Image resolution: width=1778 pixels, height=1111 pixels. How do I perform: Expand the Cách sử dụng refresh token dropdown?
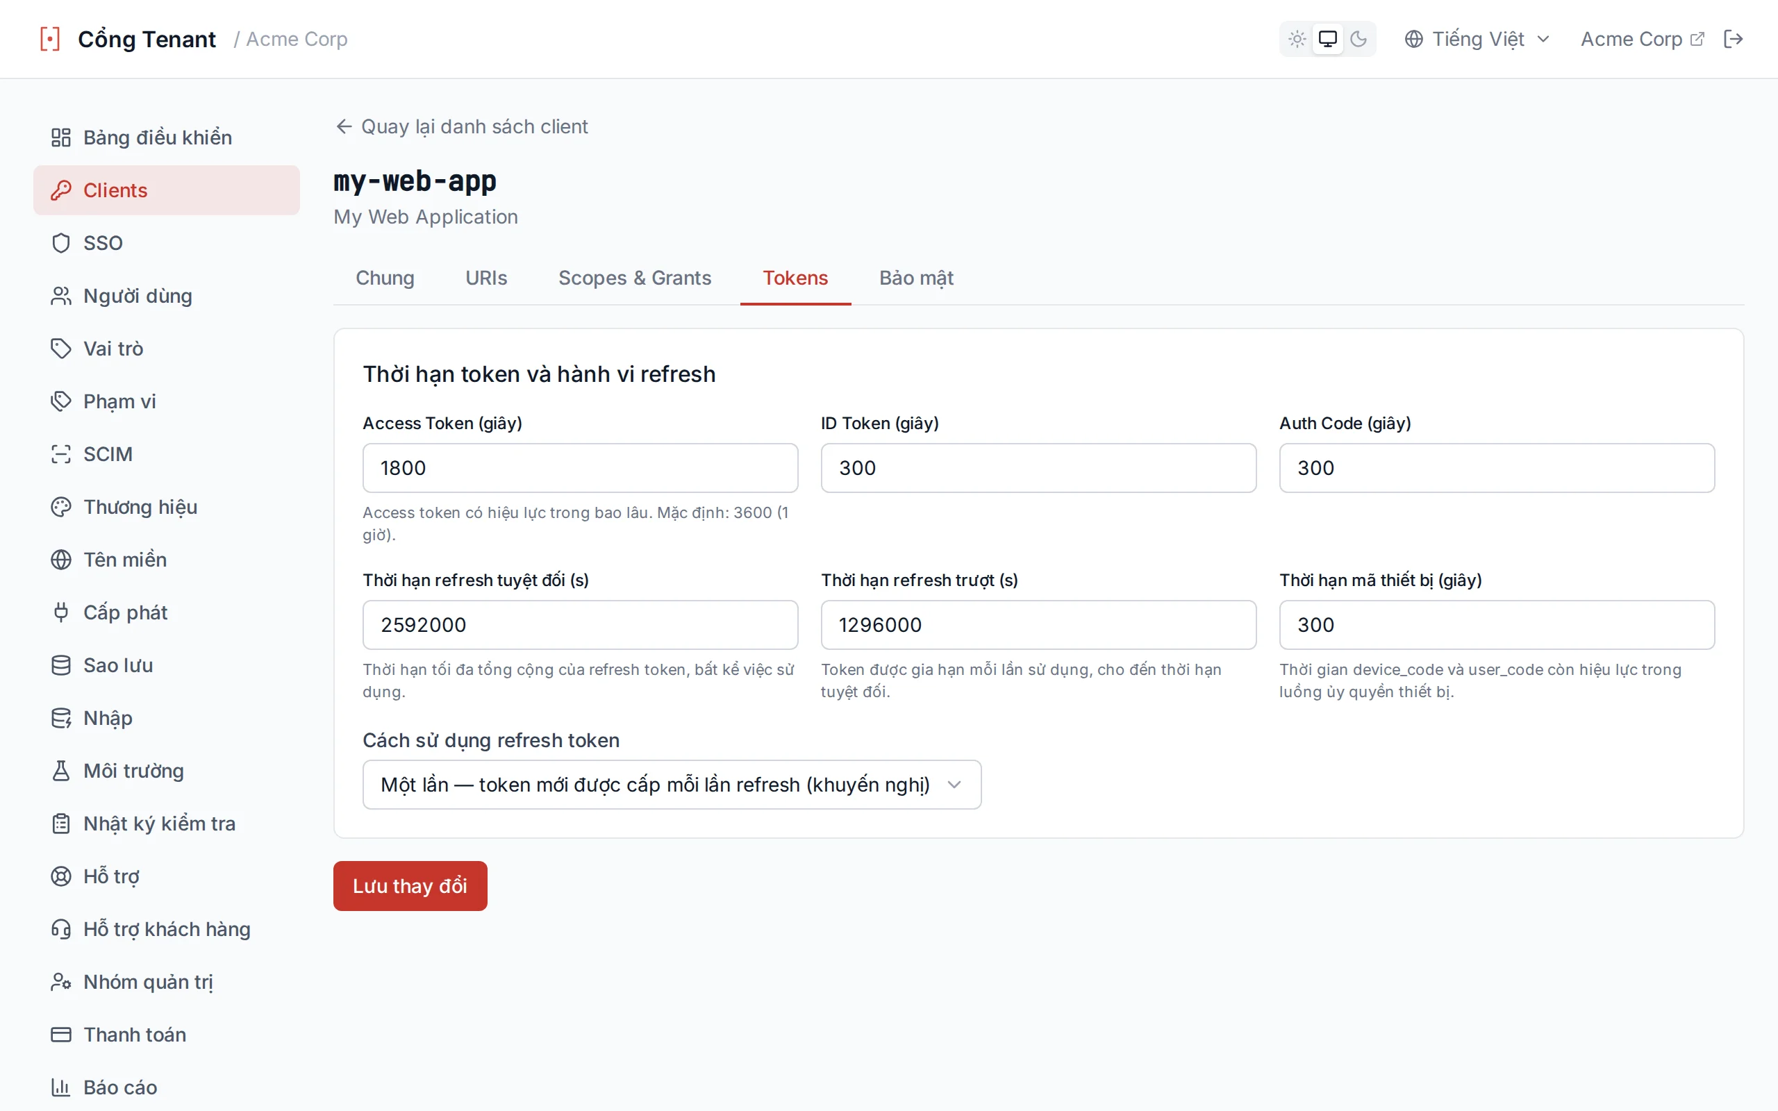click(672, 785)
